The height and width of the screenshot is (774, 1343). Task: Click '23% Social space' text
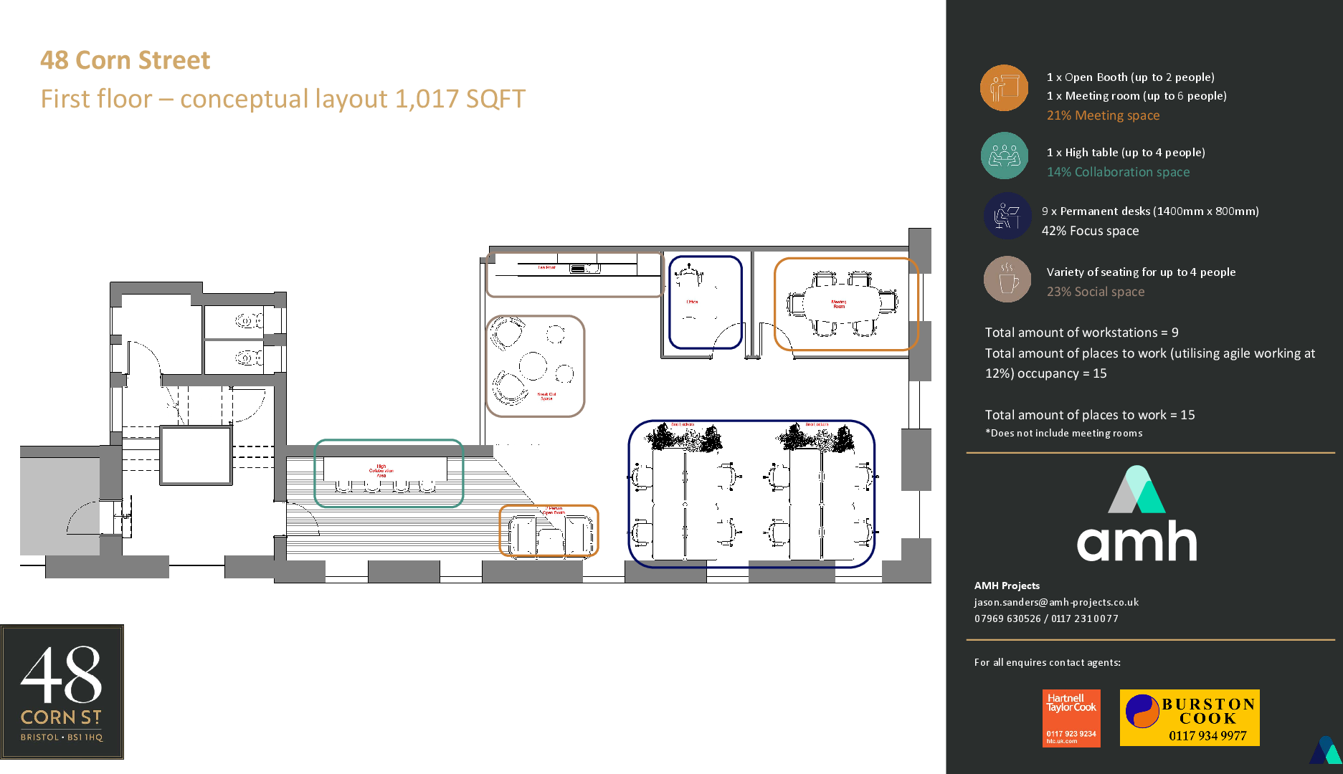[1095, 292]
